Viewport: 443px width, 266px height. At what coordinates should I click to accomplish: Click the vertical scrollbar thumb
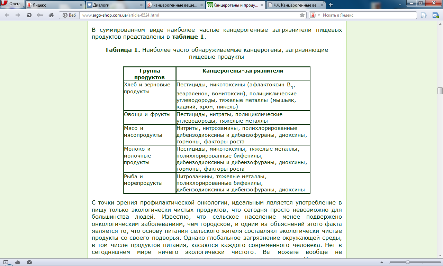point(440,91)
